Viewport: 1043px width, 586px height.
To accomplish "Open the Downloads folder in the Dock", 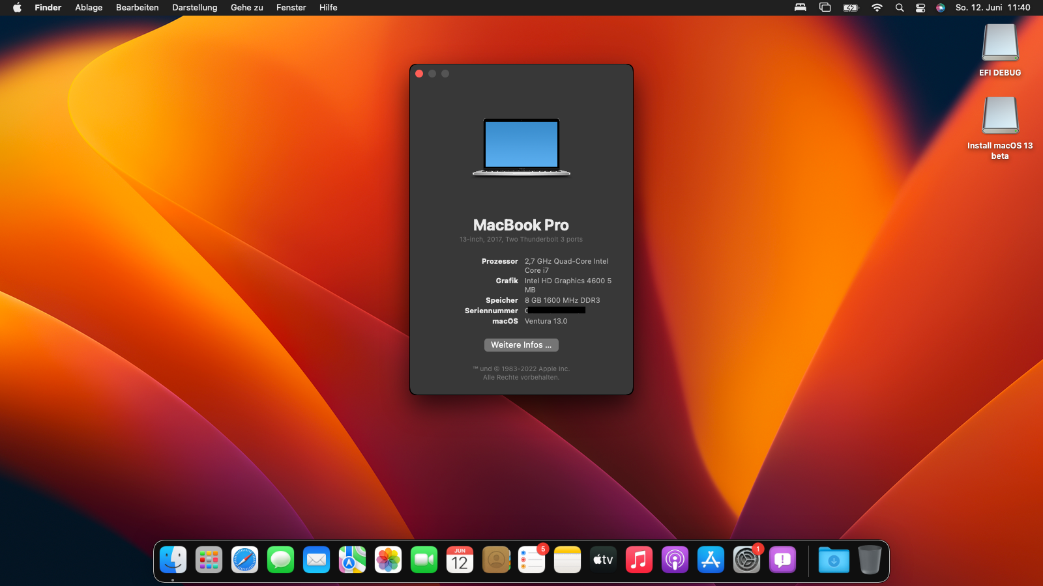I will tap(834, 560).
